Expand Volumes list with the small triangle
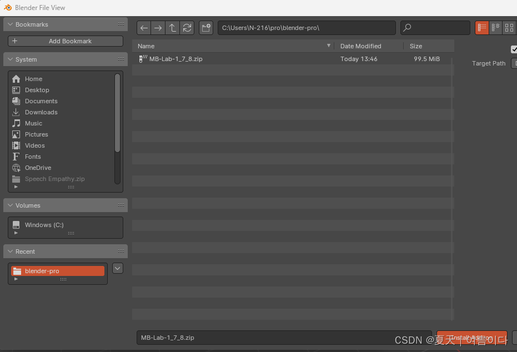The image size is (517, 352). (16, 233)
